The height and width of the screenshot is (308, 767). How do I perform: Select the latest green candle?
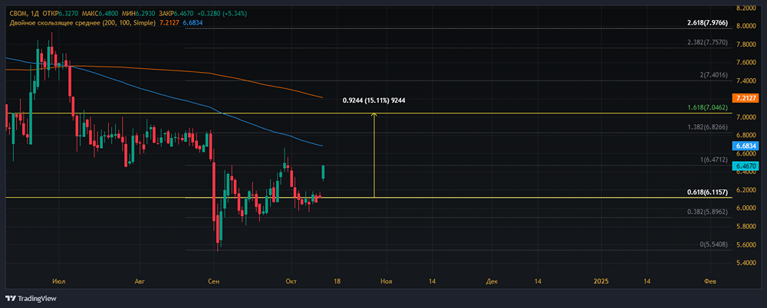pyautogui.click(x=323, y=172)
